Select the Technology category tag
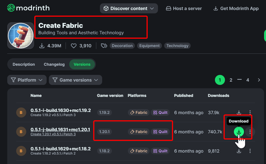The width and height of the screenshot is (266, 164). [177, 46]
